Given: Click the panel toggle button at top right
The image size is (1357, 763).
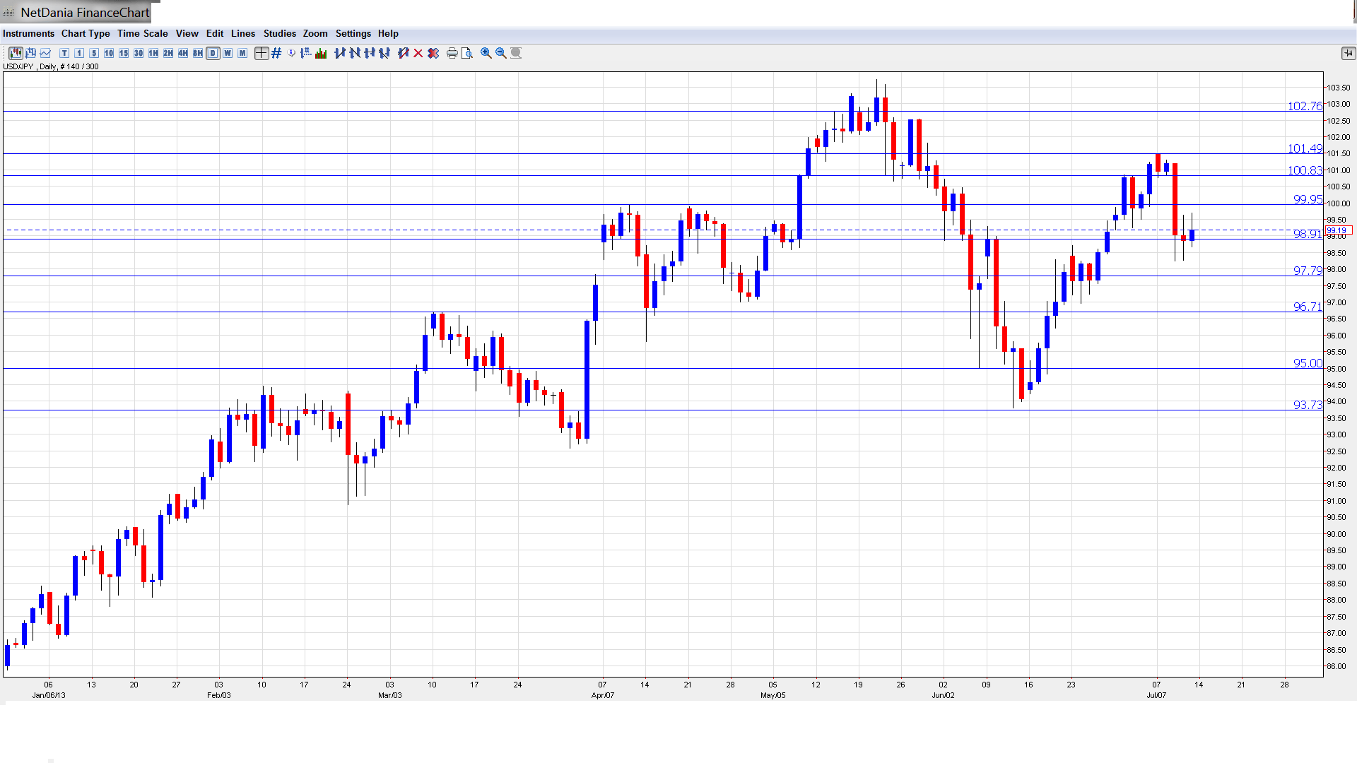Looking at the screenshot, I should tap(1348, 53).
